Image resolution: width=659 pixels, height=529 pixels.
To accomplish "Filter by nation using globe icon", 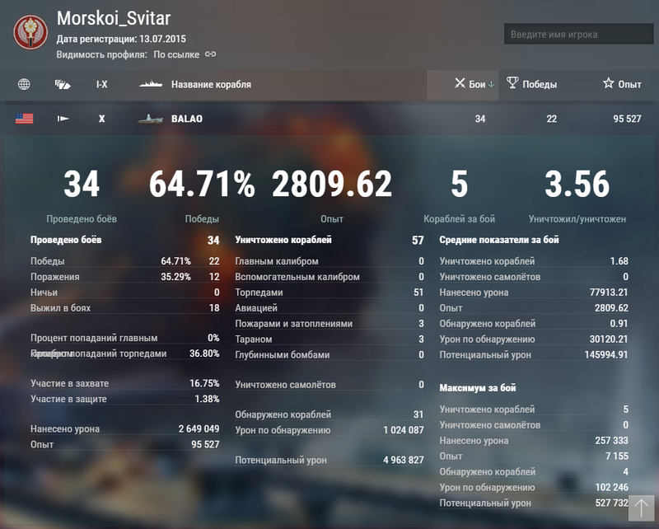I will pos(24,84).
